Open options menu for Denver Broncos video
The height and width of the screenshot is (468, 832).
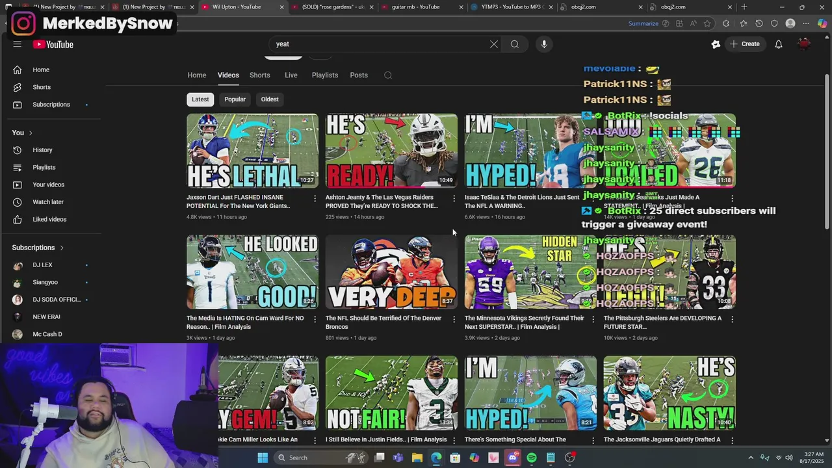coord(454,319)
